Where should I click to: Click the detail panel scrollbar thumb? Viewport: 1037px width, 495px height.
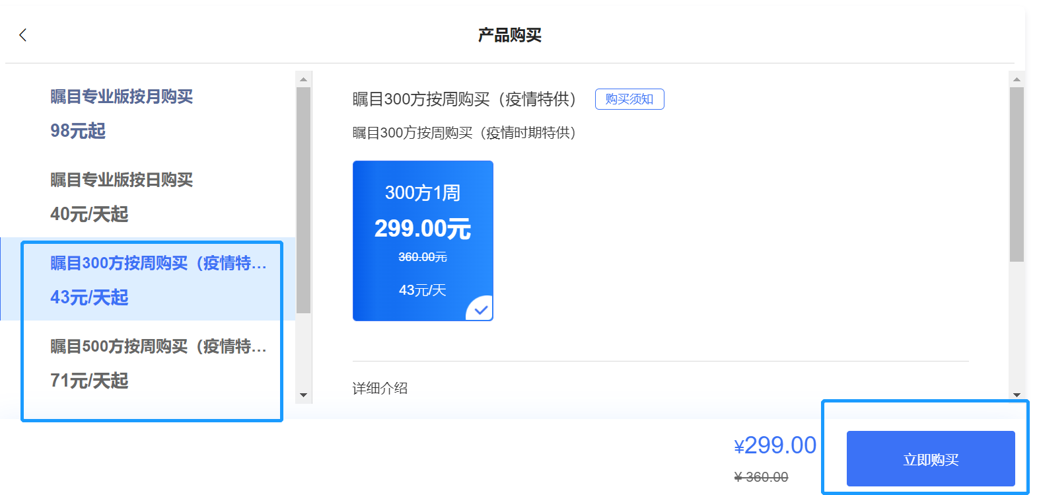point(1017,174)
